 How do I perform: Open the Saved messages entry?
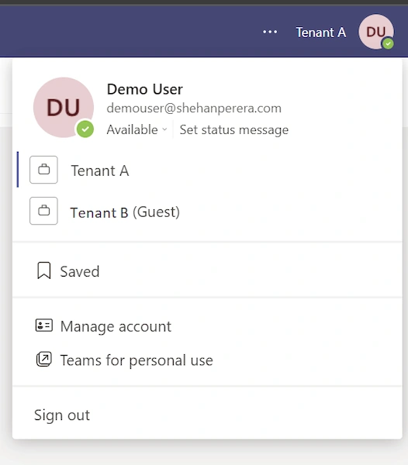pyautogui.click(x=207, y=271)
